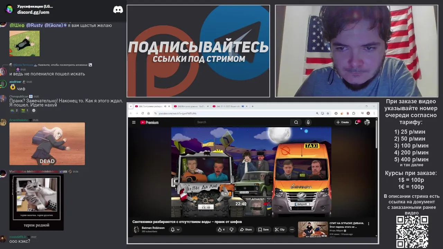
Task: Toggle second reaction with count 1
Action: point(25,110)
